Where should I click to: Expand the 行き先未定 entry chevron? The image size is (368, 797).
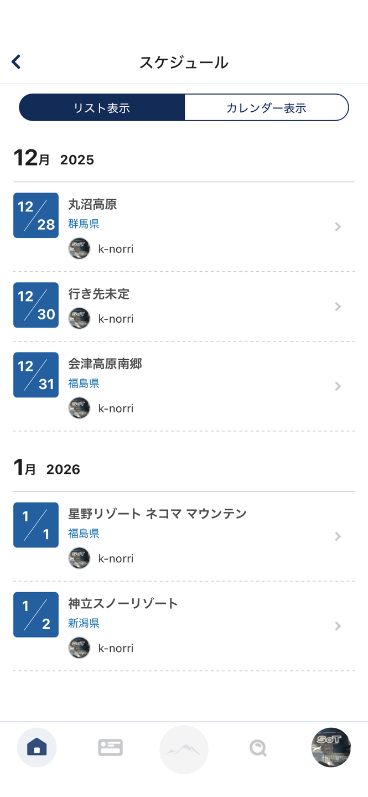[338, 307]
